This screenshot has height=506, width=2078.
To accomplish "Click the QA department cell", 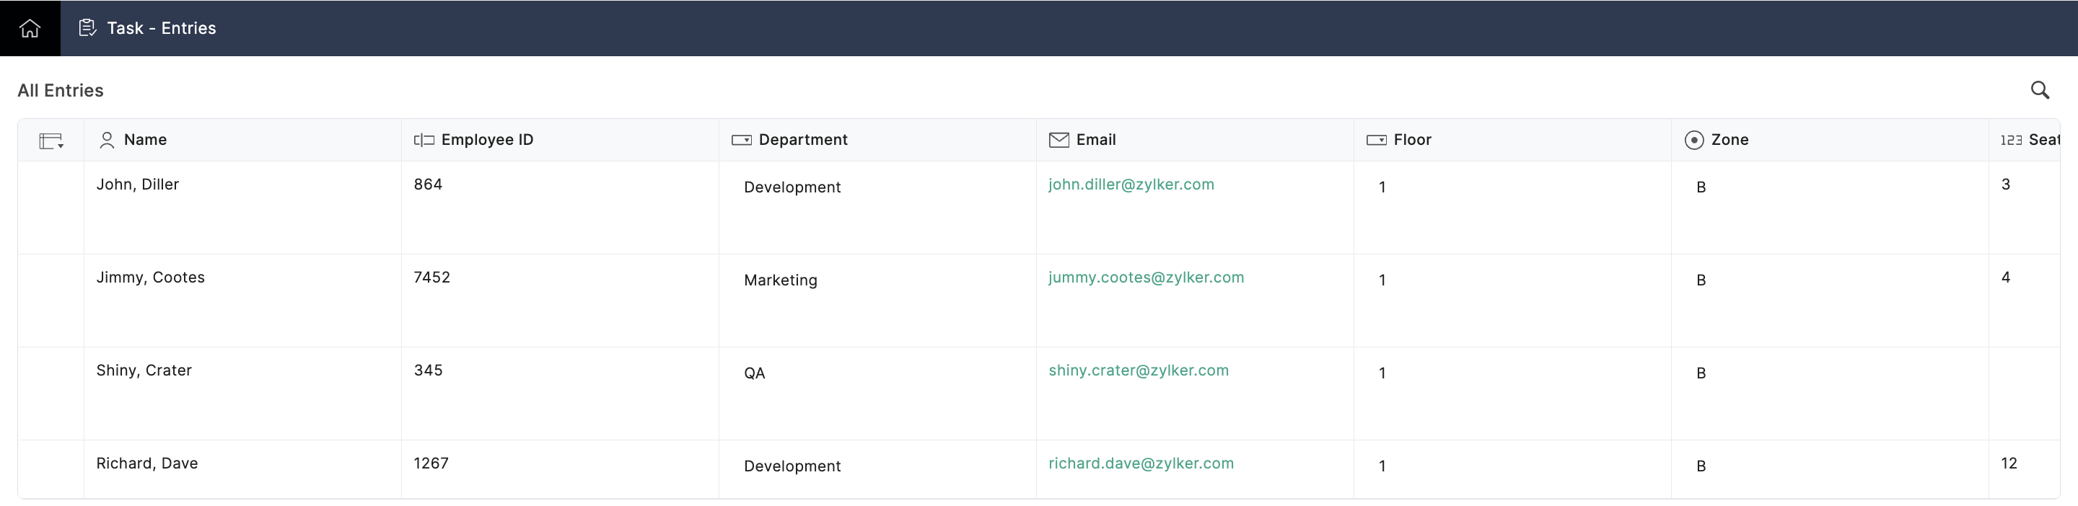I will pos(754,374).
